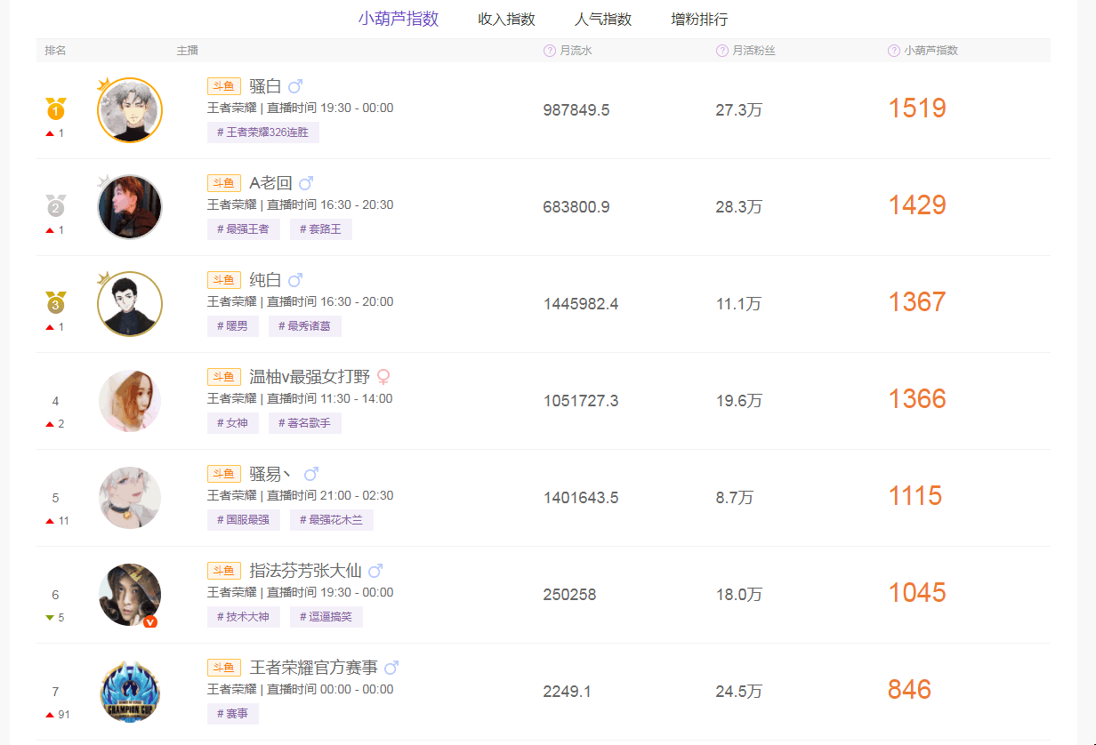Select the 小葫芦指数 tab
Screen dimensions: 1096x745
click(399, 19)
